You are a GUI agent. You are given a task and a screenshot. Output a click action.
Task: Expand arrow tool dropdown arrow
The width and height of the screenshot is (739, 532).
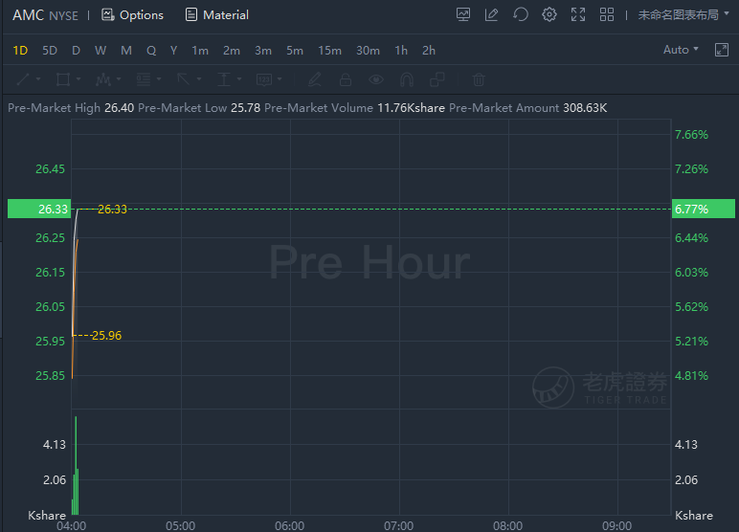(199, 79)
